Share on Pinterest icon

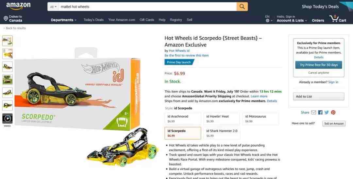(333, 112)
